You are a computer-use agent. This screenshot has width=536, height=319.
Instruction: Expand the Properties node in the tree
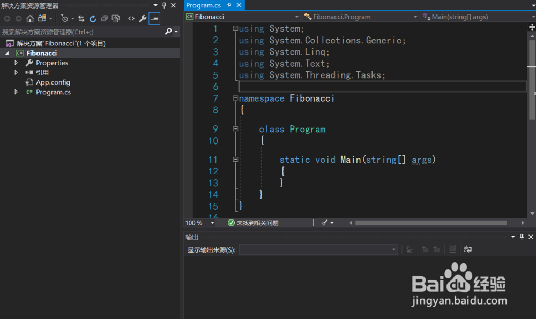[17, 63]
